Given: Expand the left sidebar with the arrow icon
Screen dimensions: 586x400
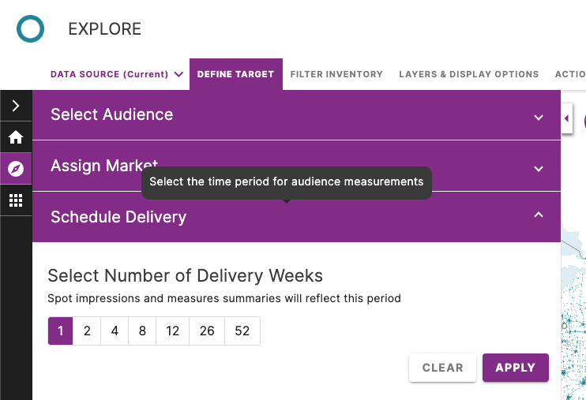Looking at the screenshot, I should (x=16, y=106).
